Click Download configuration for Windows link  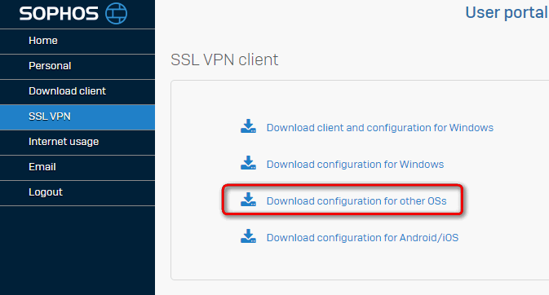pyautogui.click(x=355, y=165)
